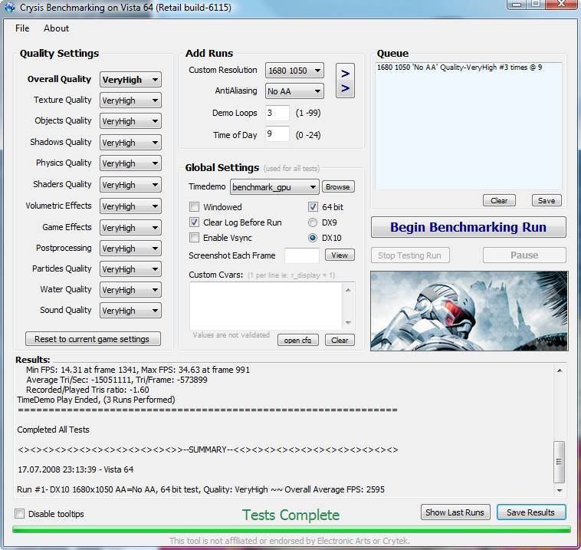Expand the Game Effects dropdown
This screenshot has width=581, height=550.
pyautogui.click(x=130, y=227)
